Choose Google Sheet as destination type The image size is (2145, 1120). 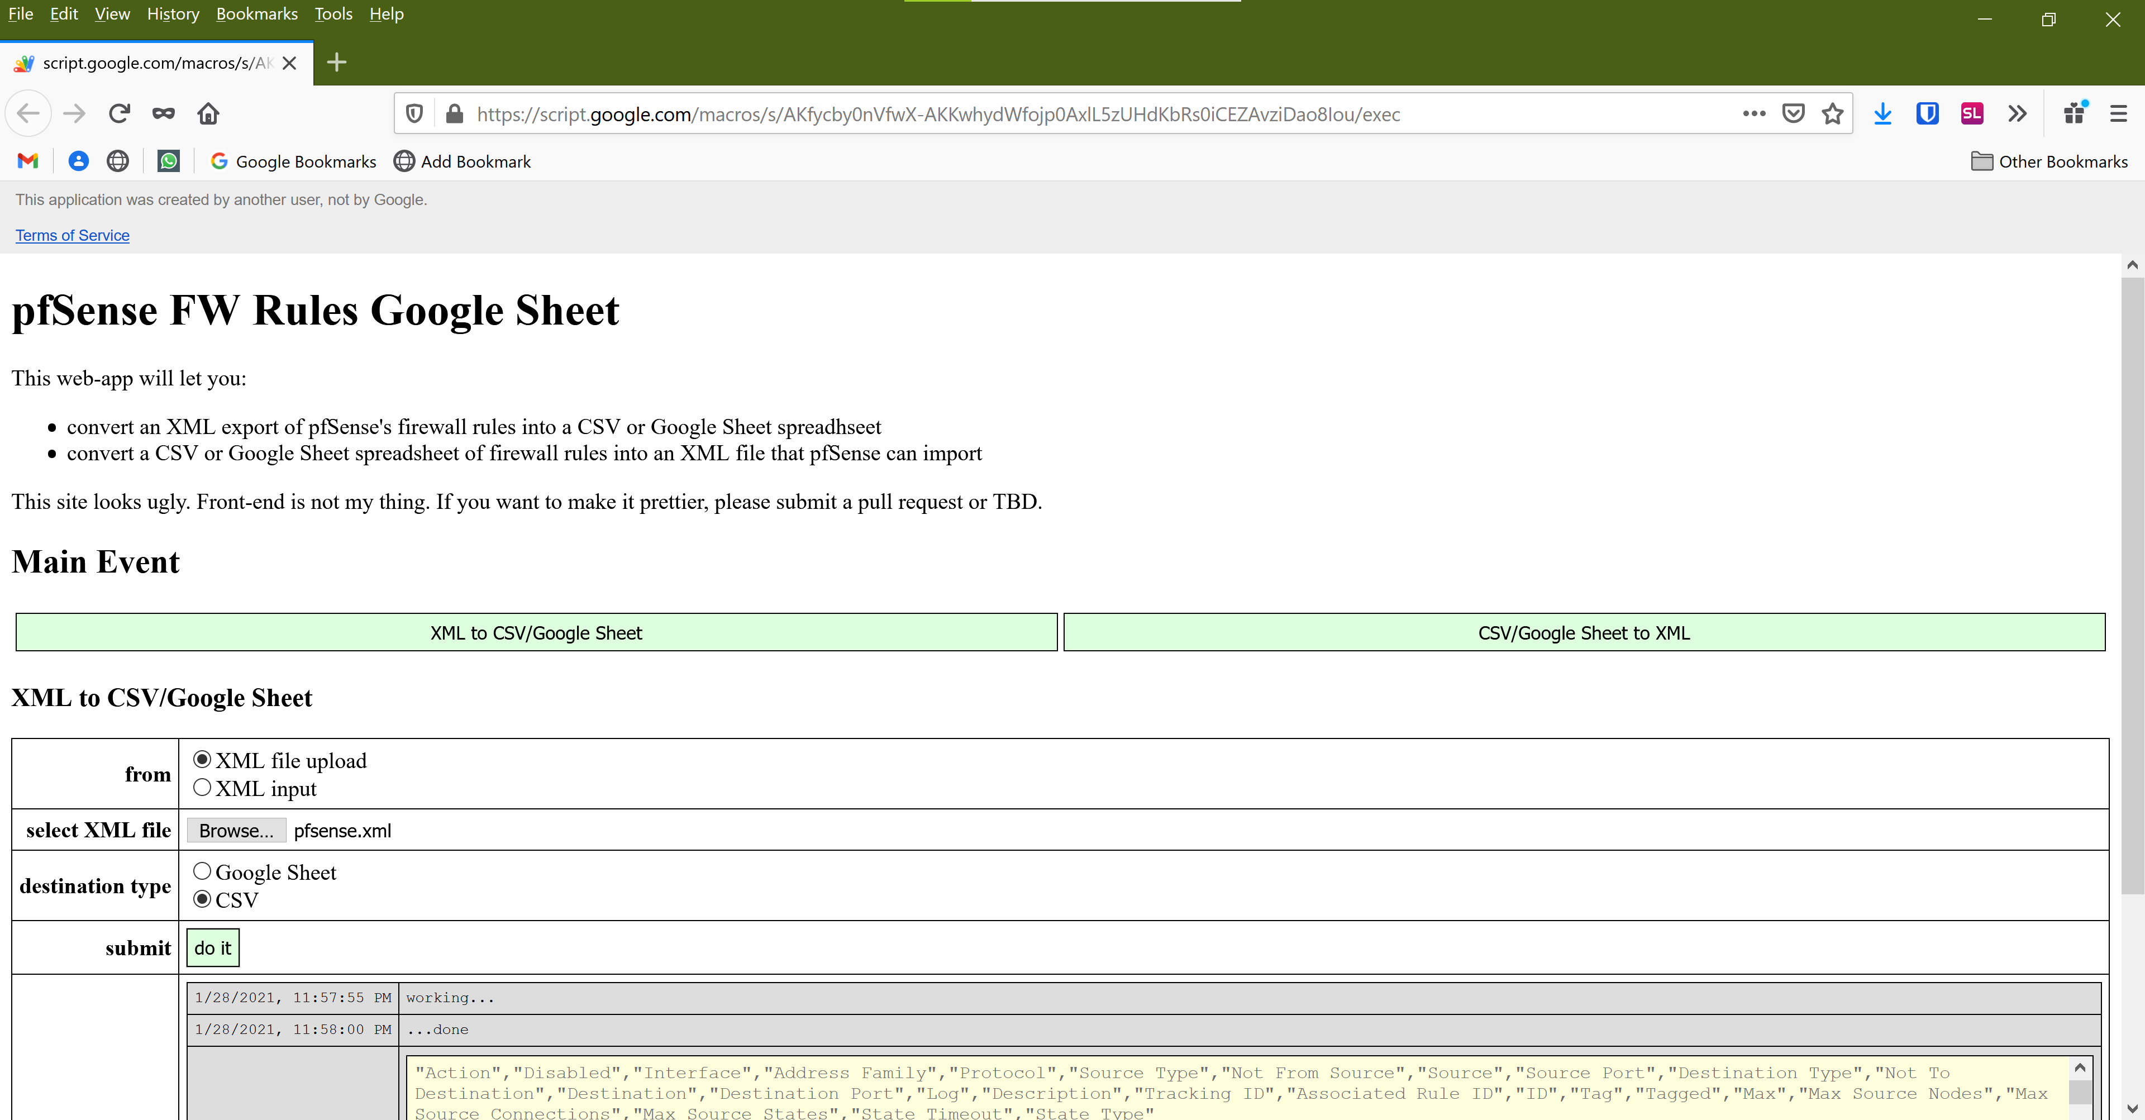202,871
